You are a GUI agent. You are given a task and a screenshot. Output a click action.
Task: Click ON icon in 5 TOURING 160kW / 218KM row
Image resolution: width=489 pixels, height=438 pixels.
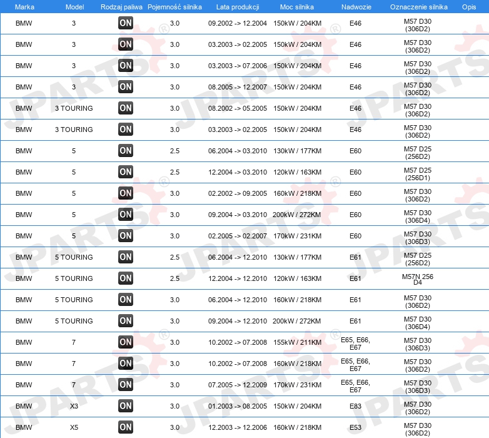coord(126,300)
